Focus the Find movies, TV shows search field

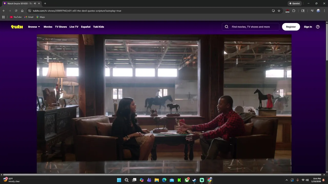pos(250,27)
